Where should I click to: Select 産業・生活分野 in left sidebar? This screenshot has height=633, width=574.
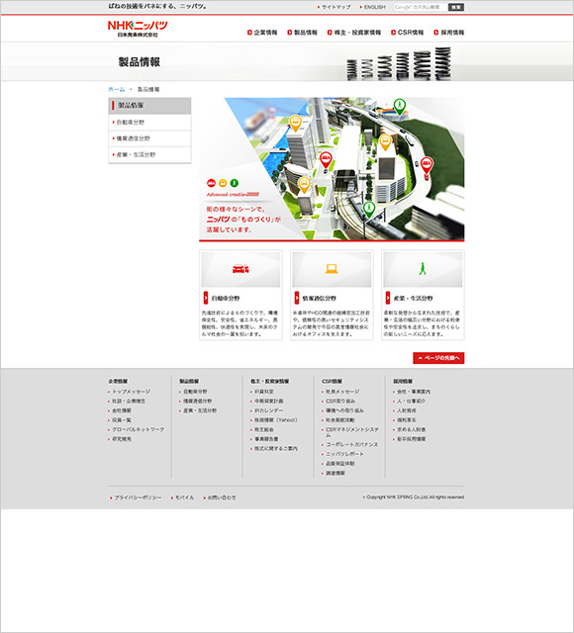[149, 154]
